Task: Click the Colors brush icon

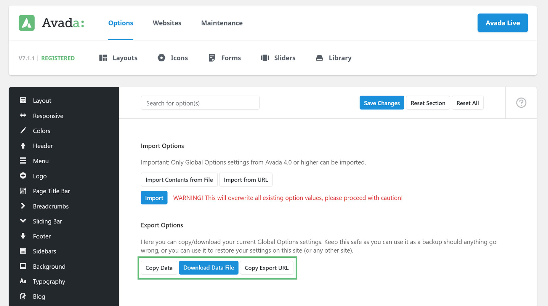Action: pyautogui.click(x=23, y=130)
